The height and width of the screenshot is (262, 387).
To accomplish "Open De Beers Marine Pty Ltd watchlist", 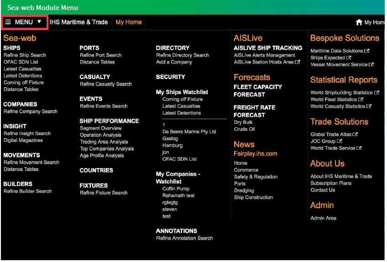I will point(189,131).
